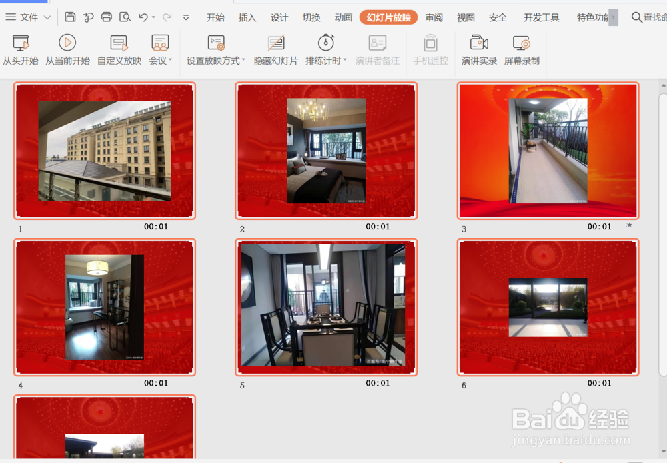The image size is (667, 463).
Task: Switch to the 特色功能 tab
Action: pyautogui.click(x=592, y=17)
